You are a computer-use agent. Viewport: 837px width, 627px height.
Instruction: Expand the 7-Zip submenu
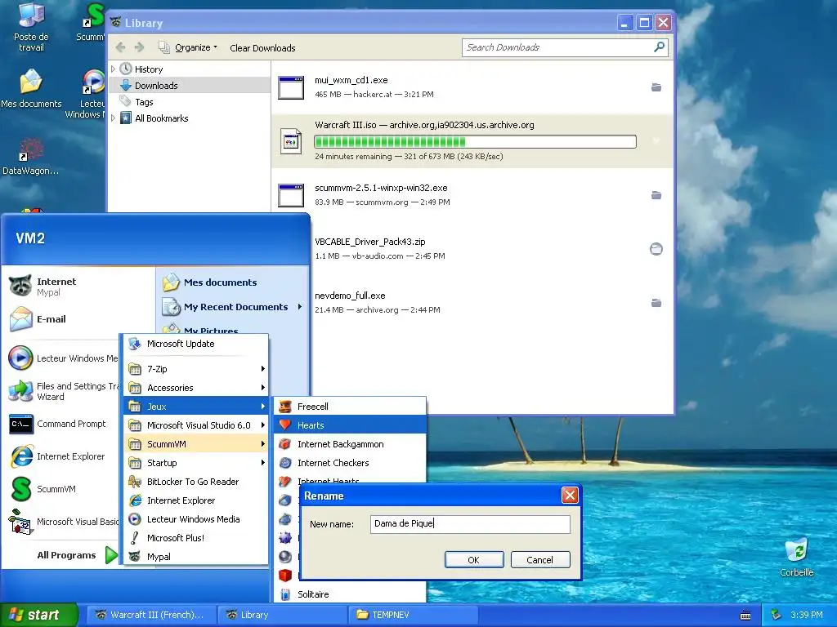(196, 369)
